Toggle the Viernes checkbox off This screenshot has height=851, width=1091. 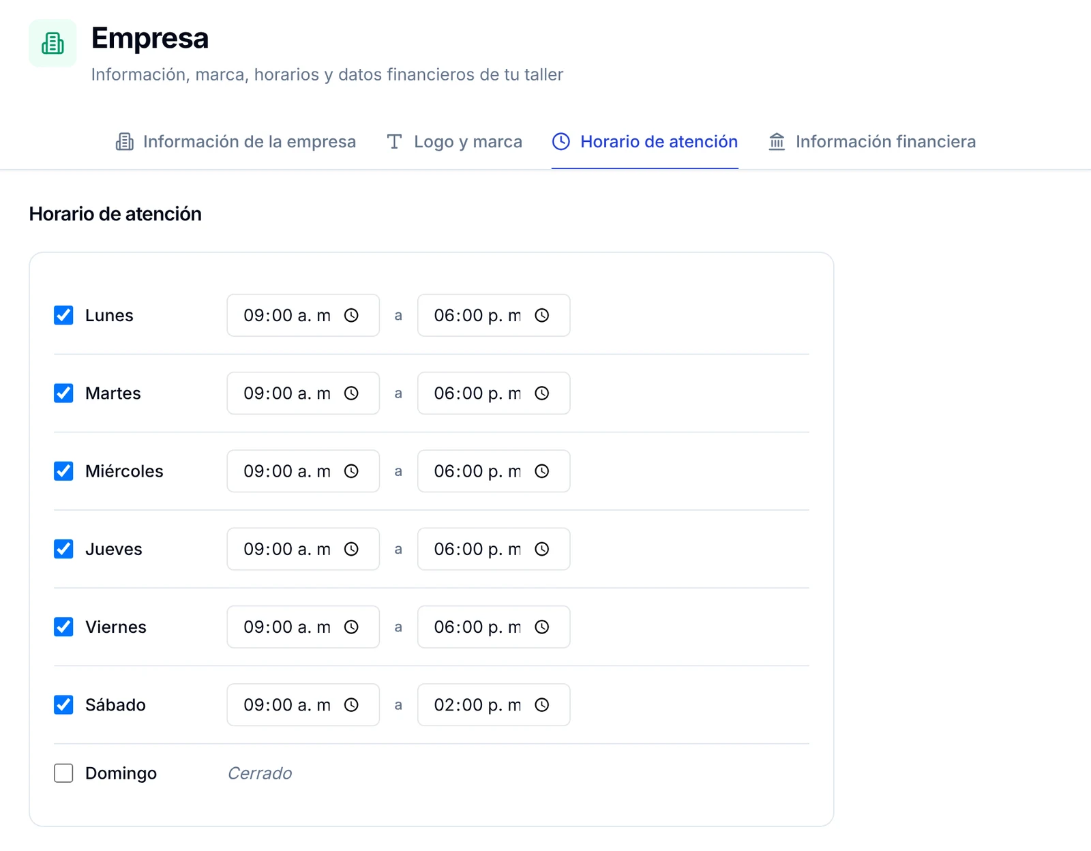click(x=63, y=627)
